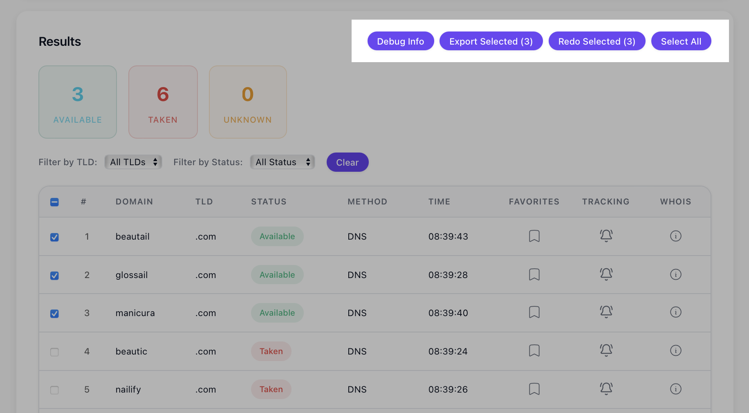The height and width of the screenshot is (413, 749).
Task: Tick the checkbox for nailify
Action: click(54, 390)
